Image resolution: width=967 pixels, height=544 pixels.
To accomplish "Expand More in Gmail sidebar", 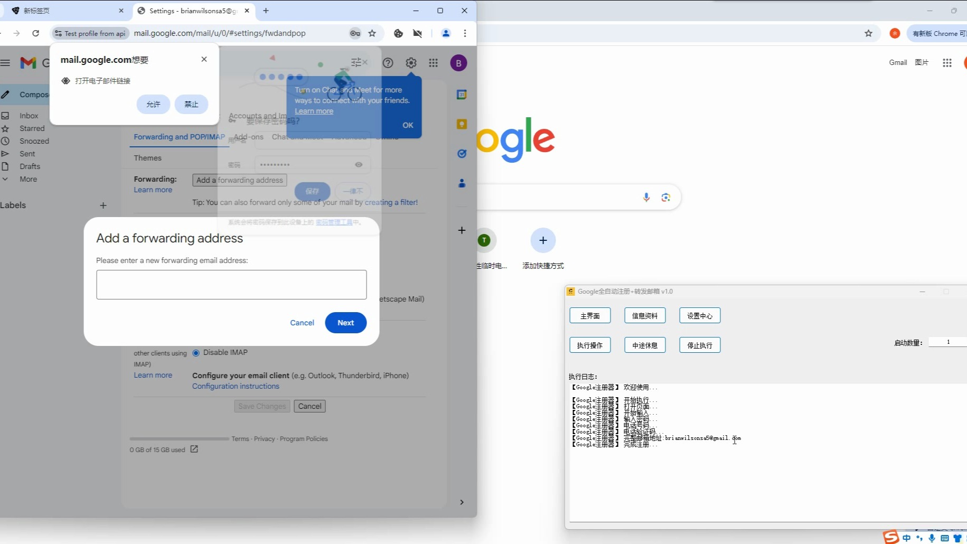I will 28,179.
